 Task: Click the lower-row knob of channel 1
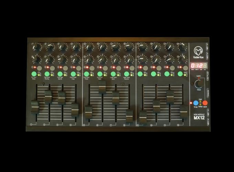pyautogui.click(x=37, y=60)
